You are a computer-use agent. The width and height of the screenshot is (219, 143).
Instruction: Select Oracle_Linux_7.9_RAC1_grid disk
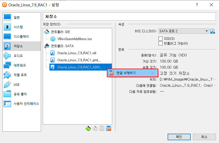click(x=81, y=60)
